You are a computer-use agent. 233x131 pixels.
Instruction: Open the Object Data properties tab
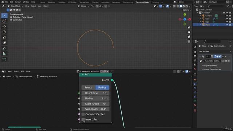(x=195, y=101)
